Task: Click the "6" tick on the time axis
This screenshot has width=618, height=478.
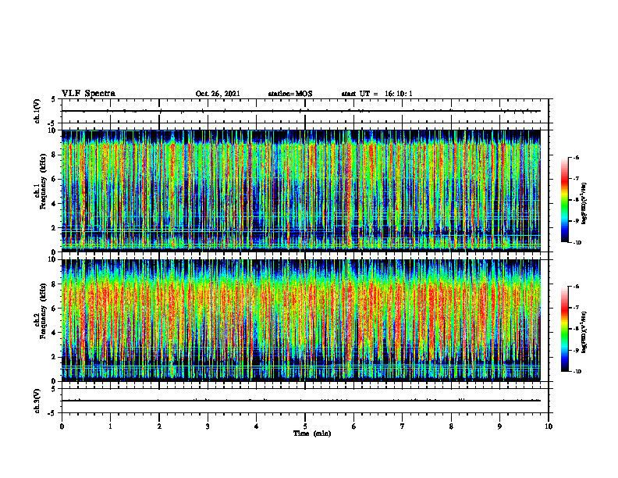Action: [353, 426]
